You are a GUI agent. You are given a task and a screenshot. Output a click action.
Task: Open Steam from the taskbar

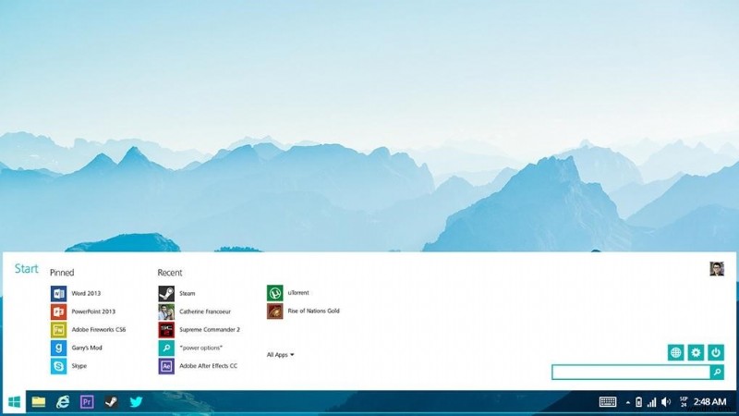pos(111,402)
